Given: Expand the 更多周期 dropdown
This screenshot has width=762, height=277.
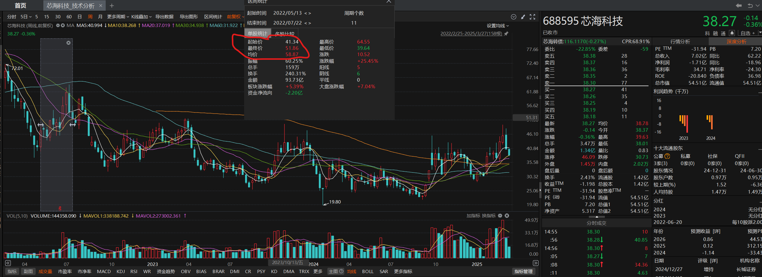Looking at the screenshot, I should tap(118, 17).
